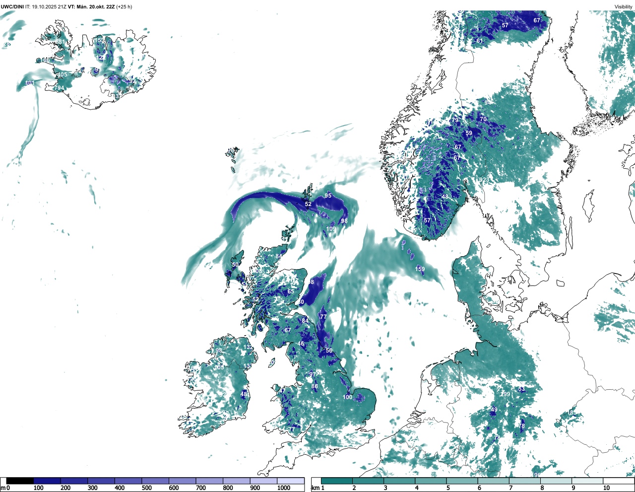Click the 299 value over Germany

(x=505, y=394)
